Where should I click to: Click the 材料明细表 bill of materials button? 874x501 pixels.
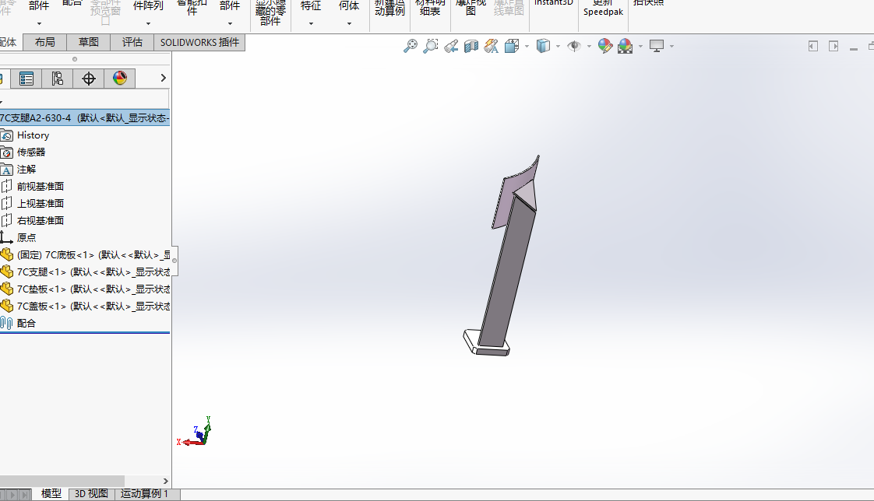click(x=430, y=8)
